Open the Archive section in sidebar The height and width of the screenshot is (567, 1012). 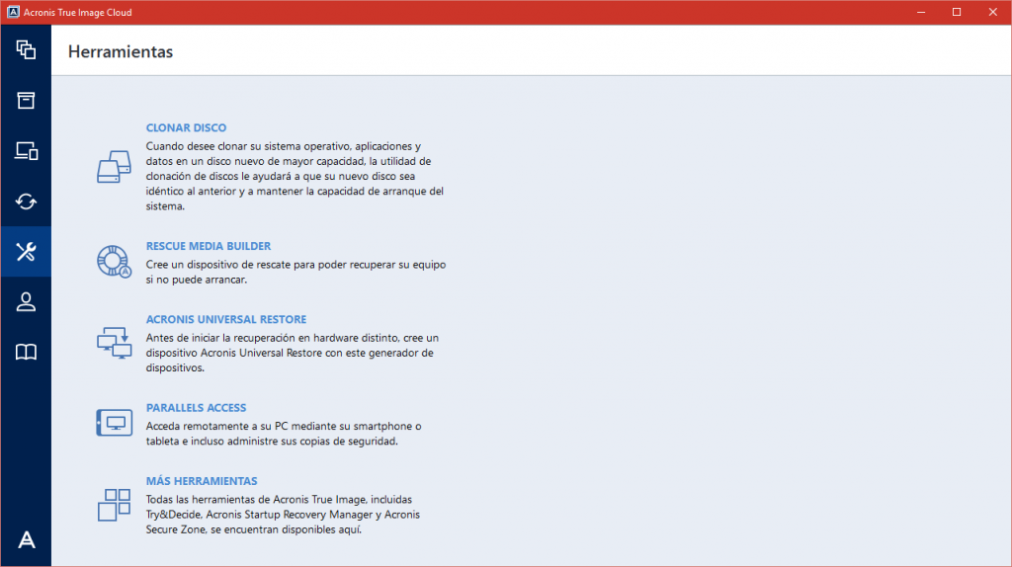click(26, 100)
